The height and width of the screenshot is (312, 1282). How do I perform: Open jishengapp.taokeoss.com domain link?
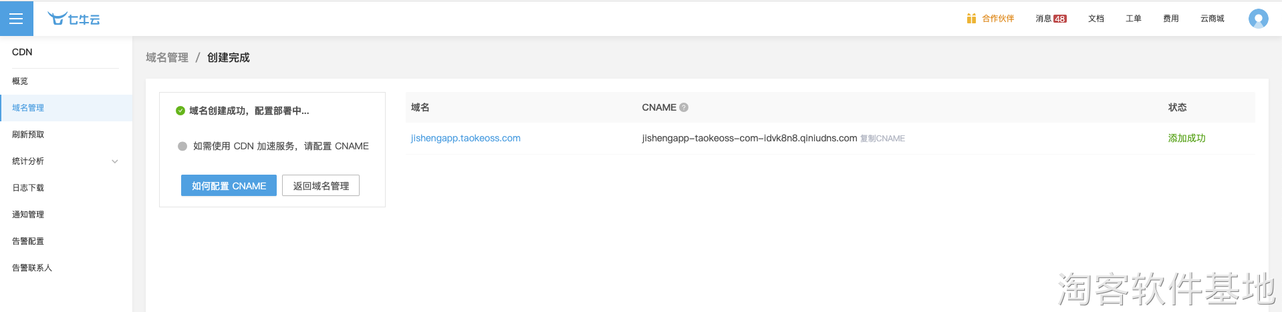click(465, 138)
